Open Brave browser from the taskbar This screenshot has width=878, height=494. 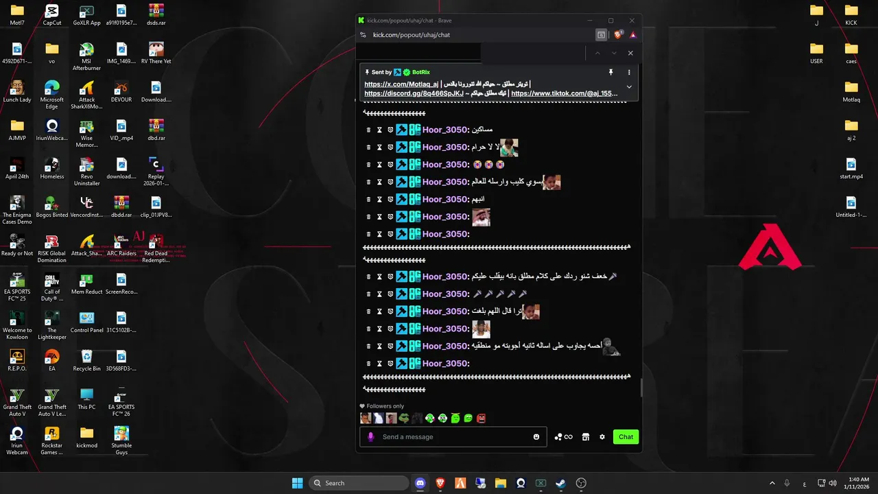pyautogui.click(x=440, y=483)
